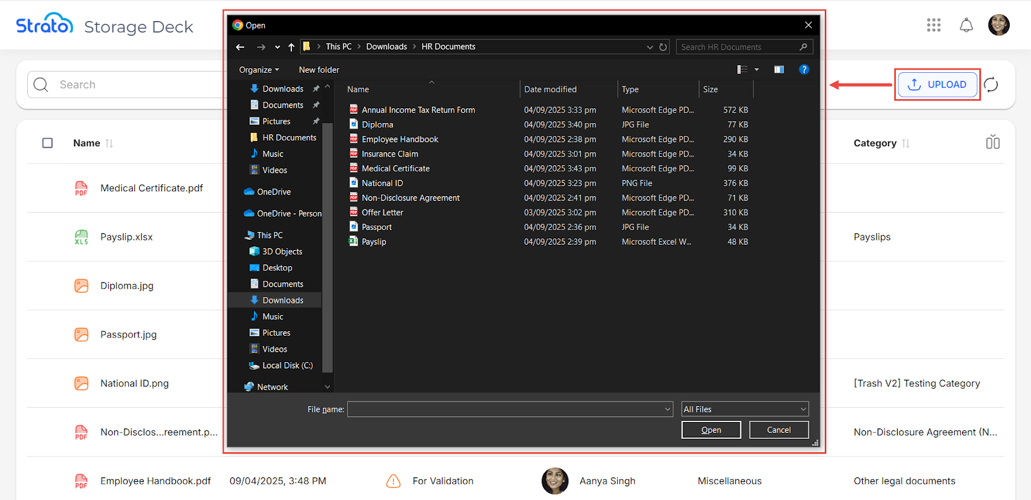Go up one folder level
The height and width of the screenshot is (500, 1031).
click(291, 47)
